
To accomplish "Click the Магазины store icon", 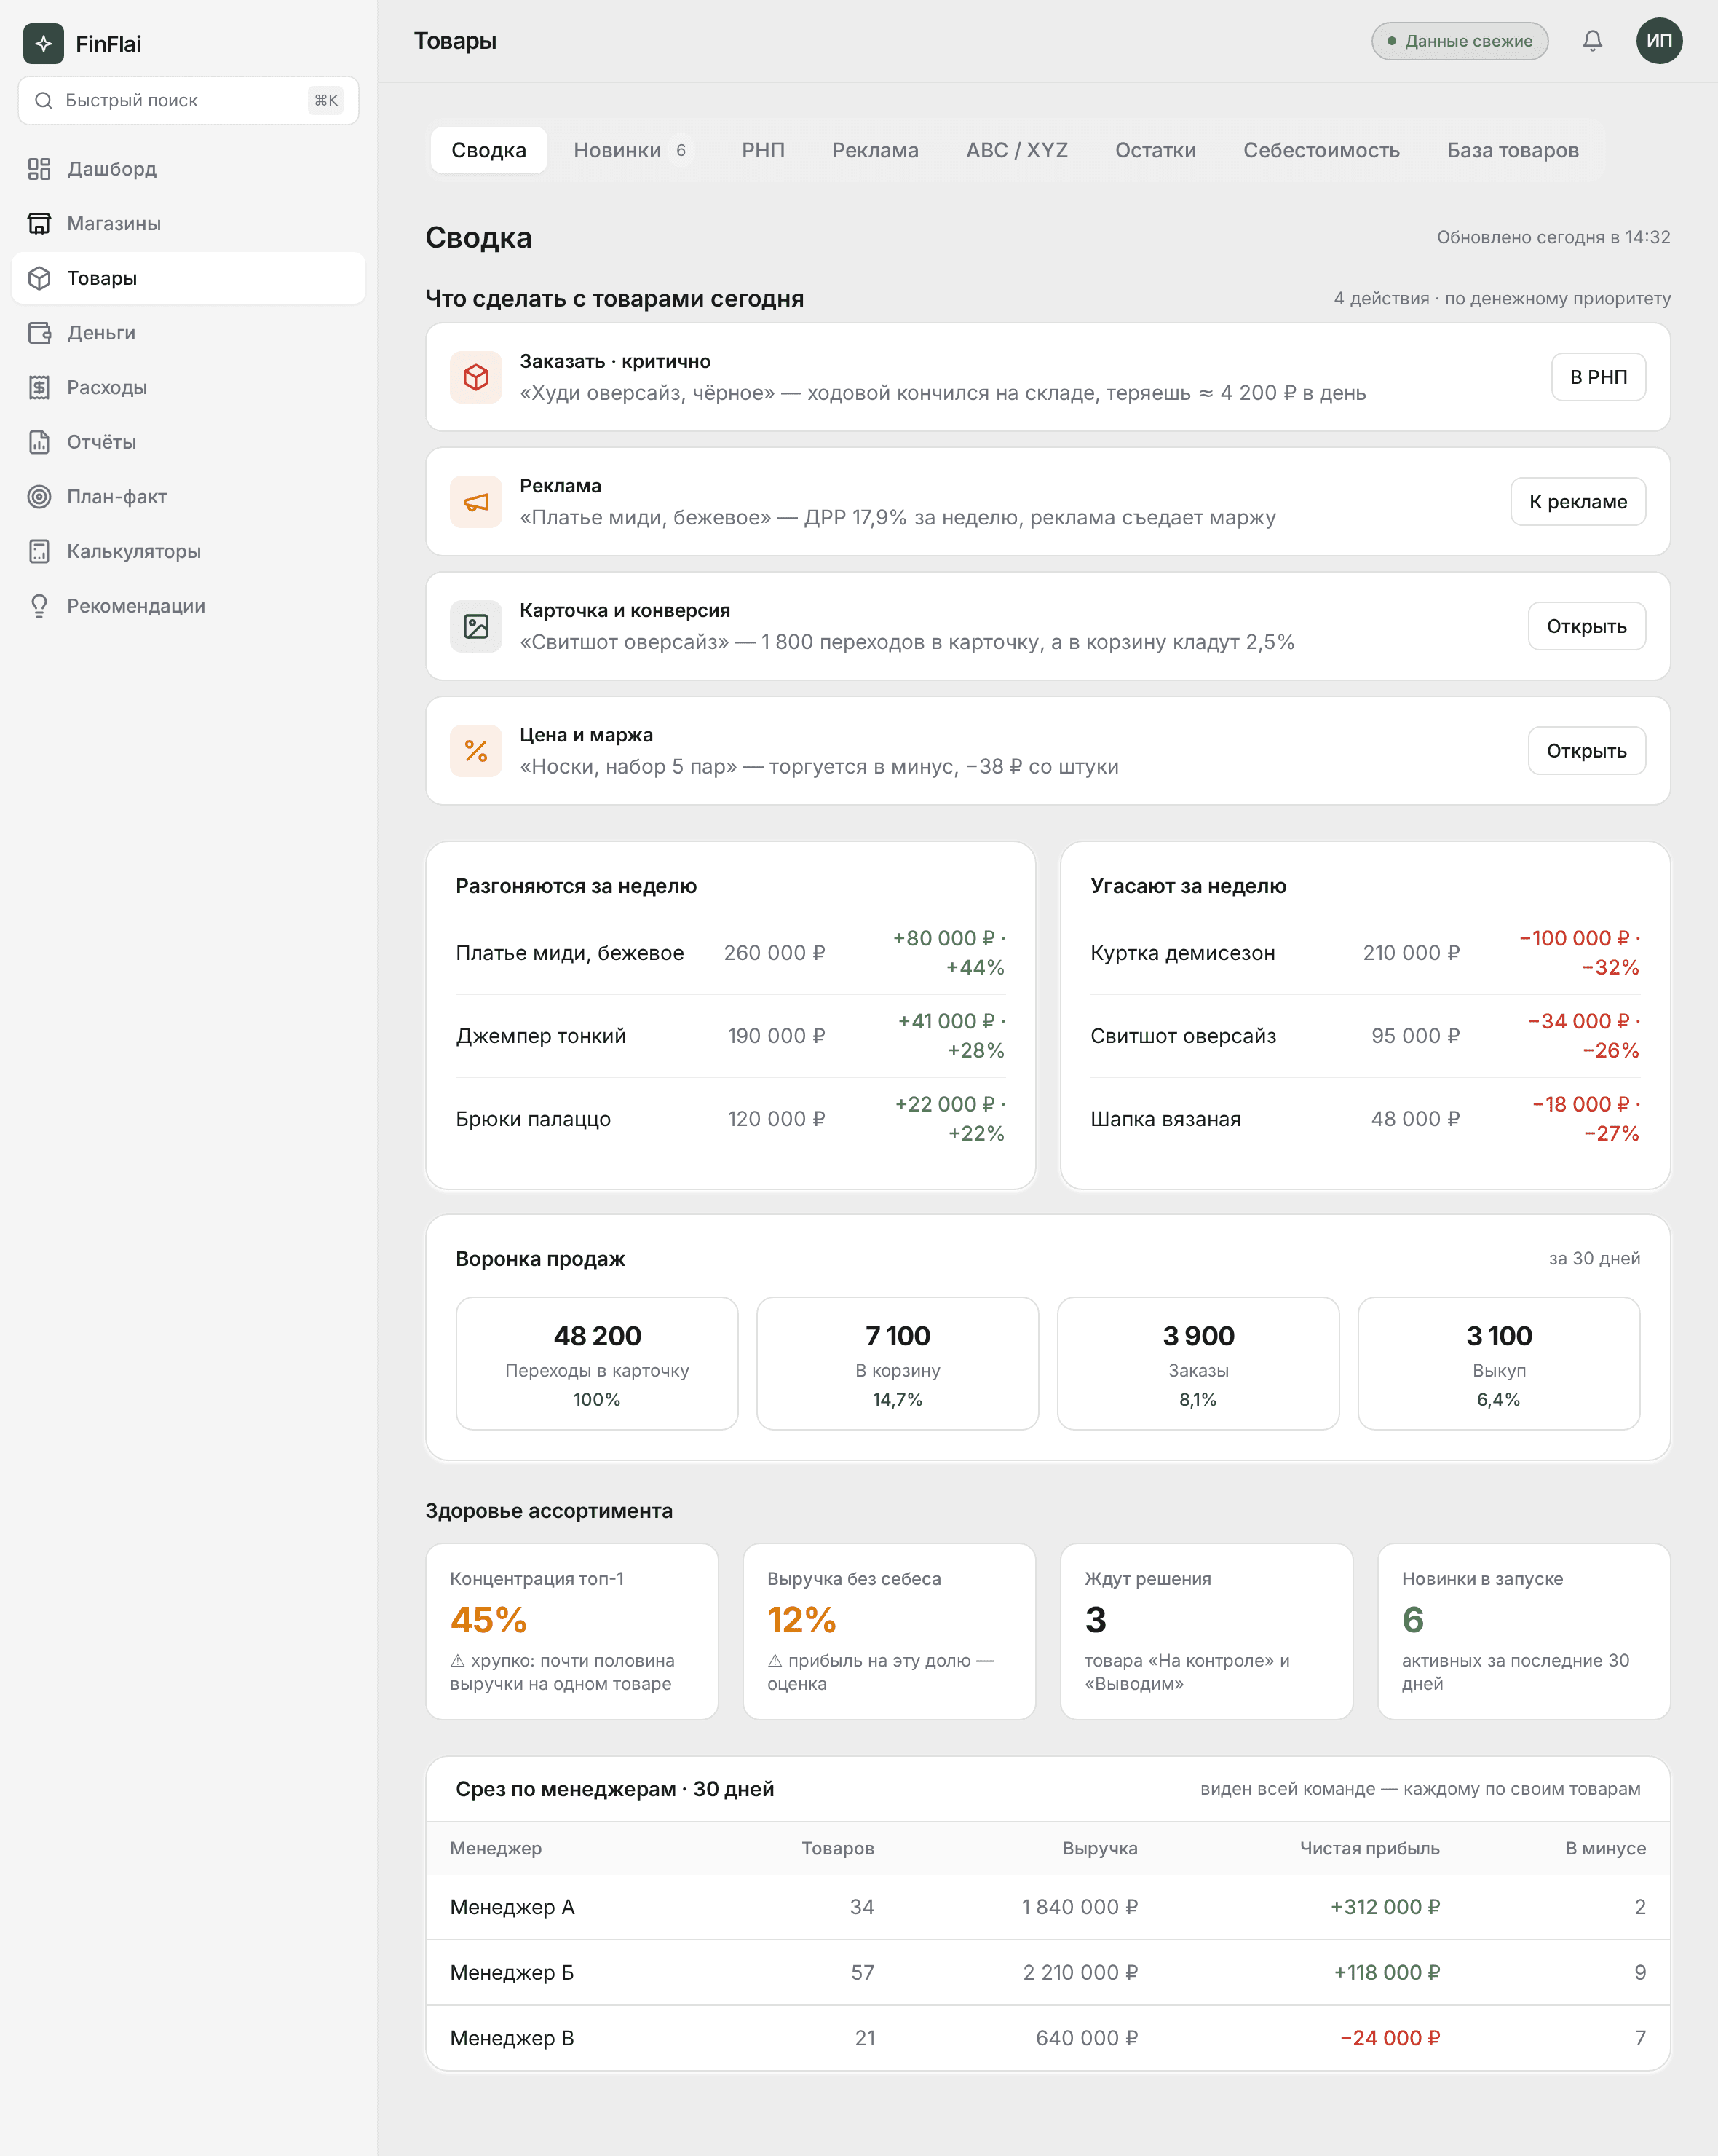I will [x=39, y=223].
